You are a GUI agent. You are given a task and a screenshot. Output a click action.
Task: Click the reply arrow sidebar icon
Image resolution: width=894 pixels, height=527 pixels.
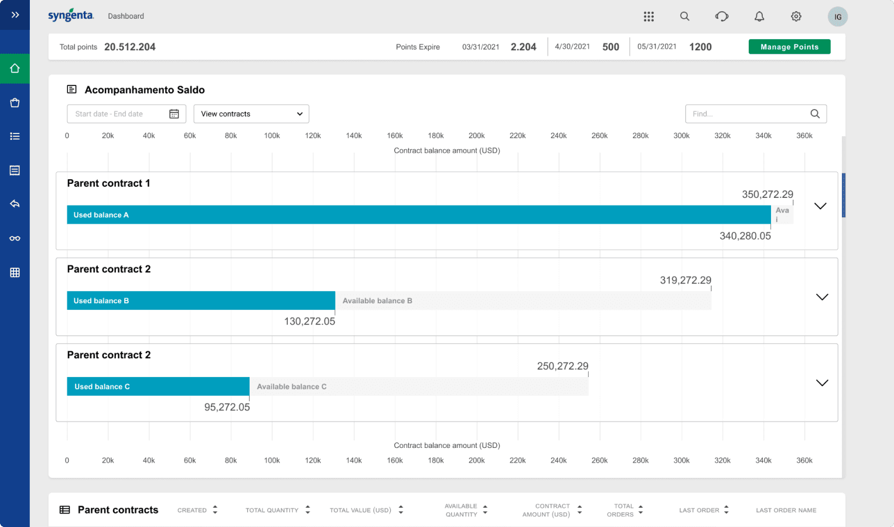click(x=15, y=204)
